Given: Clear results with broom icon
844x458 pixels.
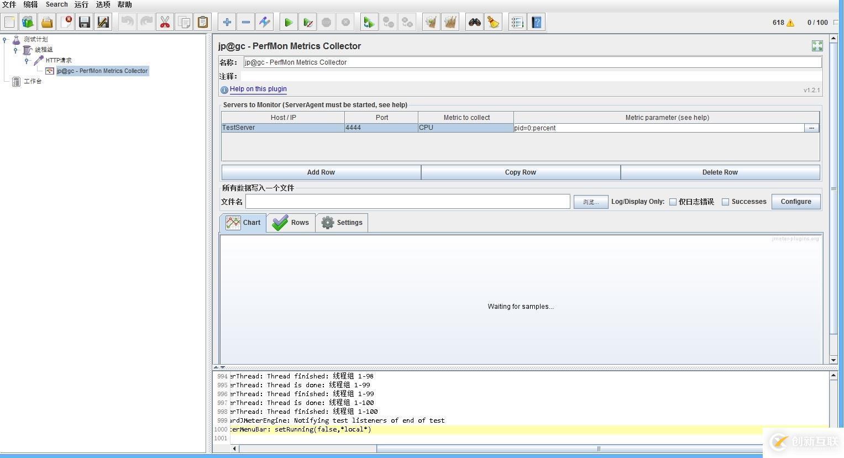Looking at the screenshot, I should pos(431,22).
